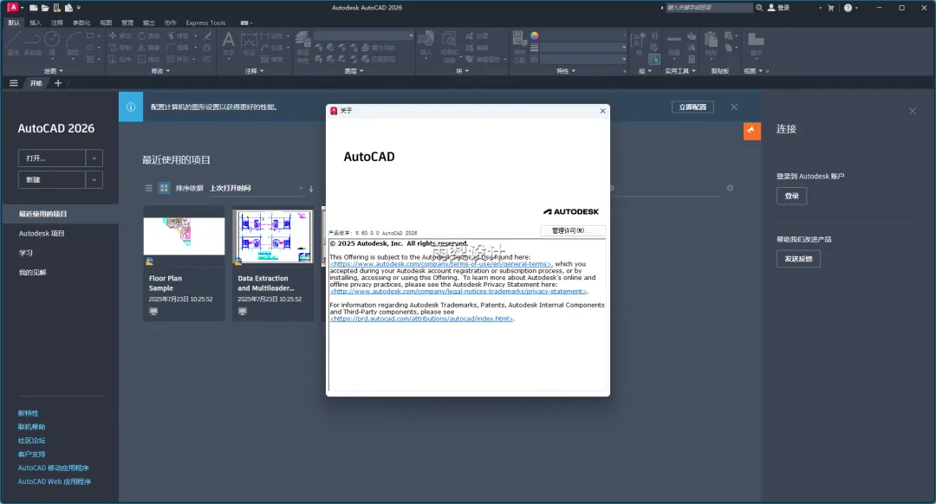Click the Paste (粘贴) clipboard icon

click(x=711, y=43)
